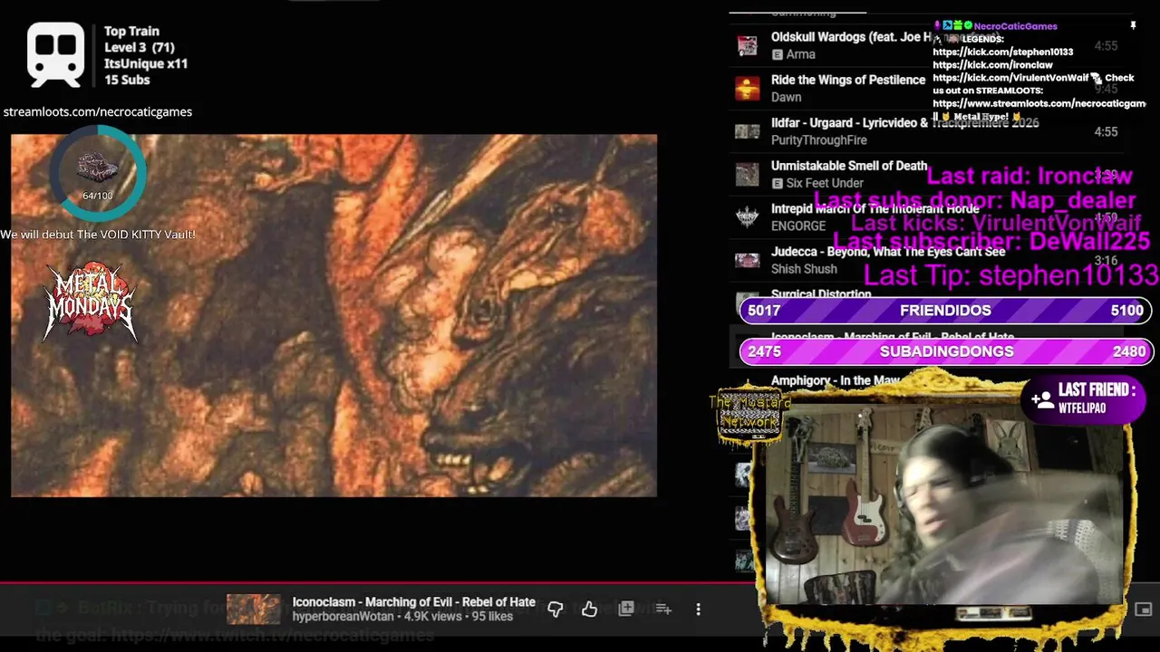Click the streamloots.com/necrocaticgames overlay text
The image size is (1160, 652).
point(98,112)
